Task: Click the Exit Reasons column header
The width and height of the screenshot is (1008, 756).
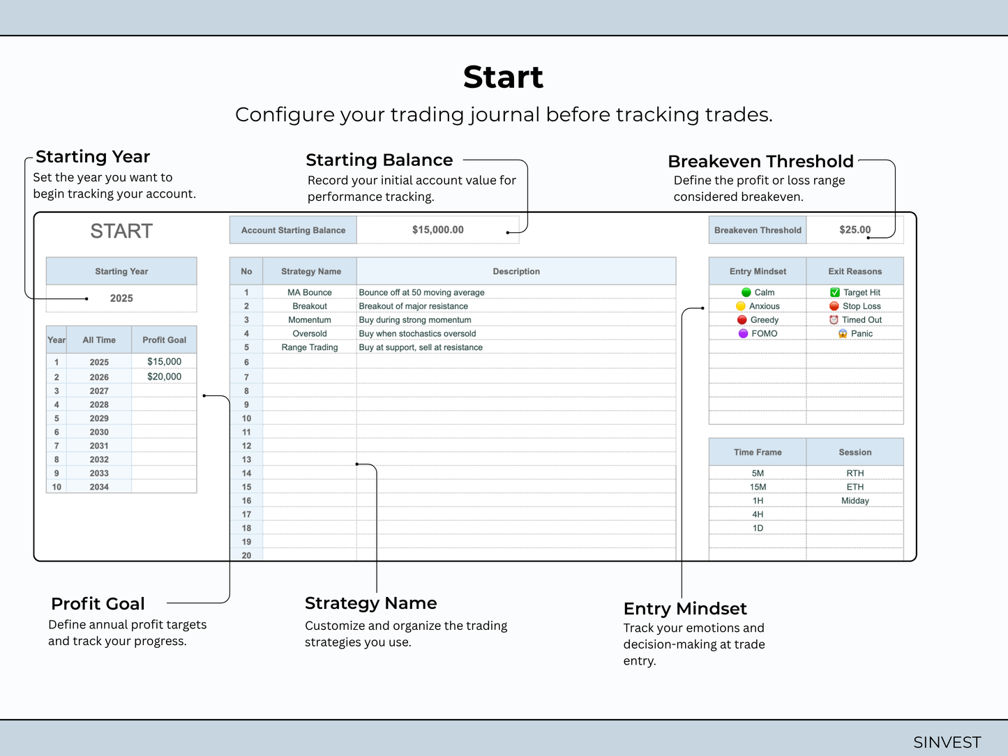Action: coord(855,271)
